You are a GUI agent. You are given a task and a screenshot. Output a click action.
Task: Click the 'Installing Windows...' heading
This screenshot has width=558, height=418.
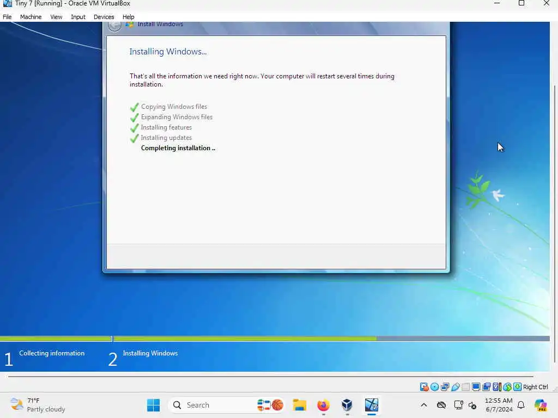[x=168, y=52]
